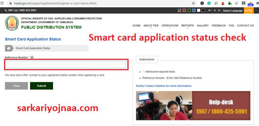Click the home icon in breadcrumb

[x=8, y=48]
